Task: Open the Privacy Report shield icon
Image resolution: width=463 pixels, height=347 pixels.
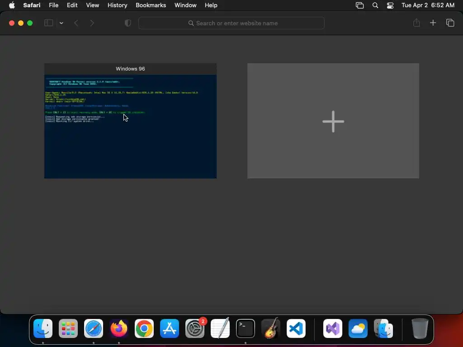Action: coord(128,23)
